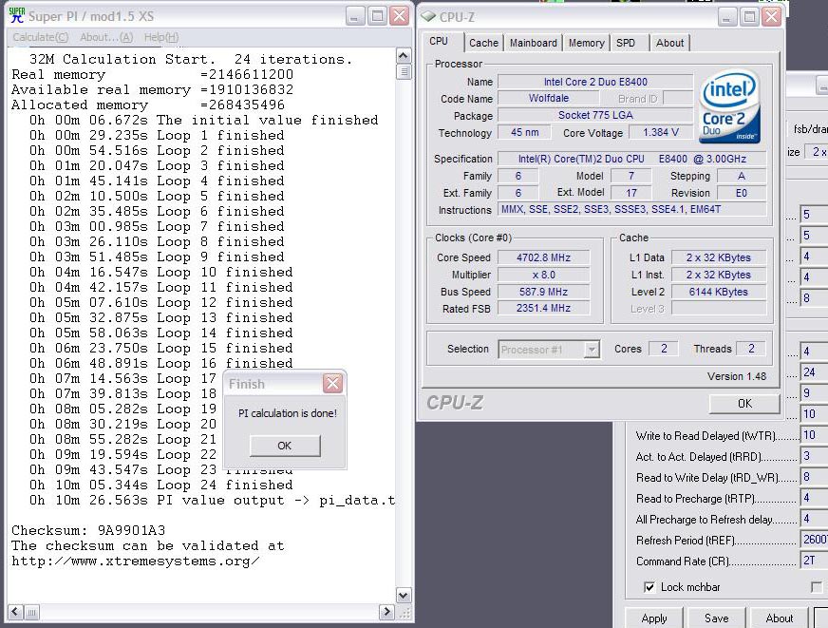The image size is (828, 628).
Task: Click the processor name Intel Core 2 Duo E8400
Action: tap(595, 82)
